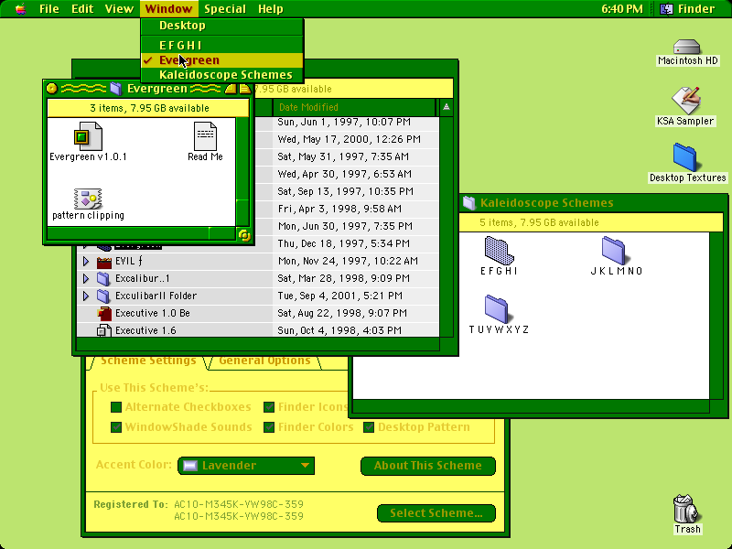This screenshot has width=732, height=549.
Task: Click the date "Sat, May 31, 1997, 7:35 AM"
Action: click(x=343, y=156)
